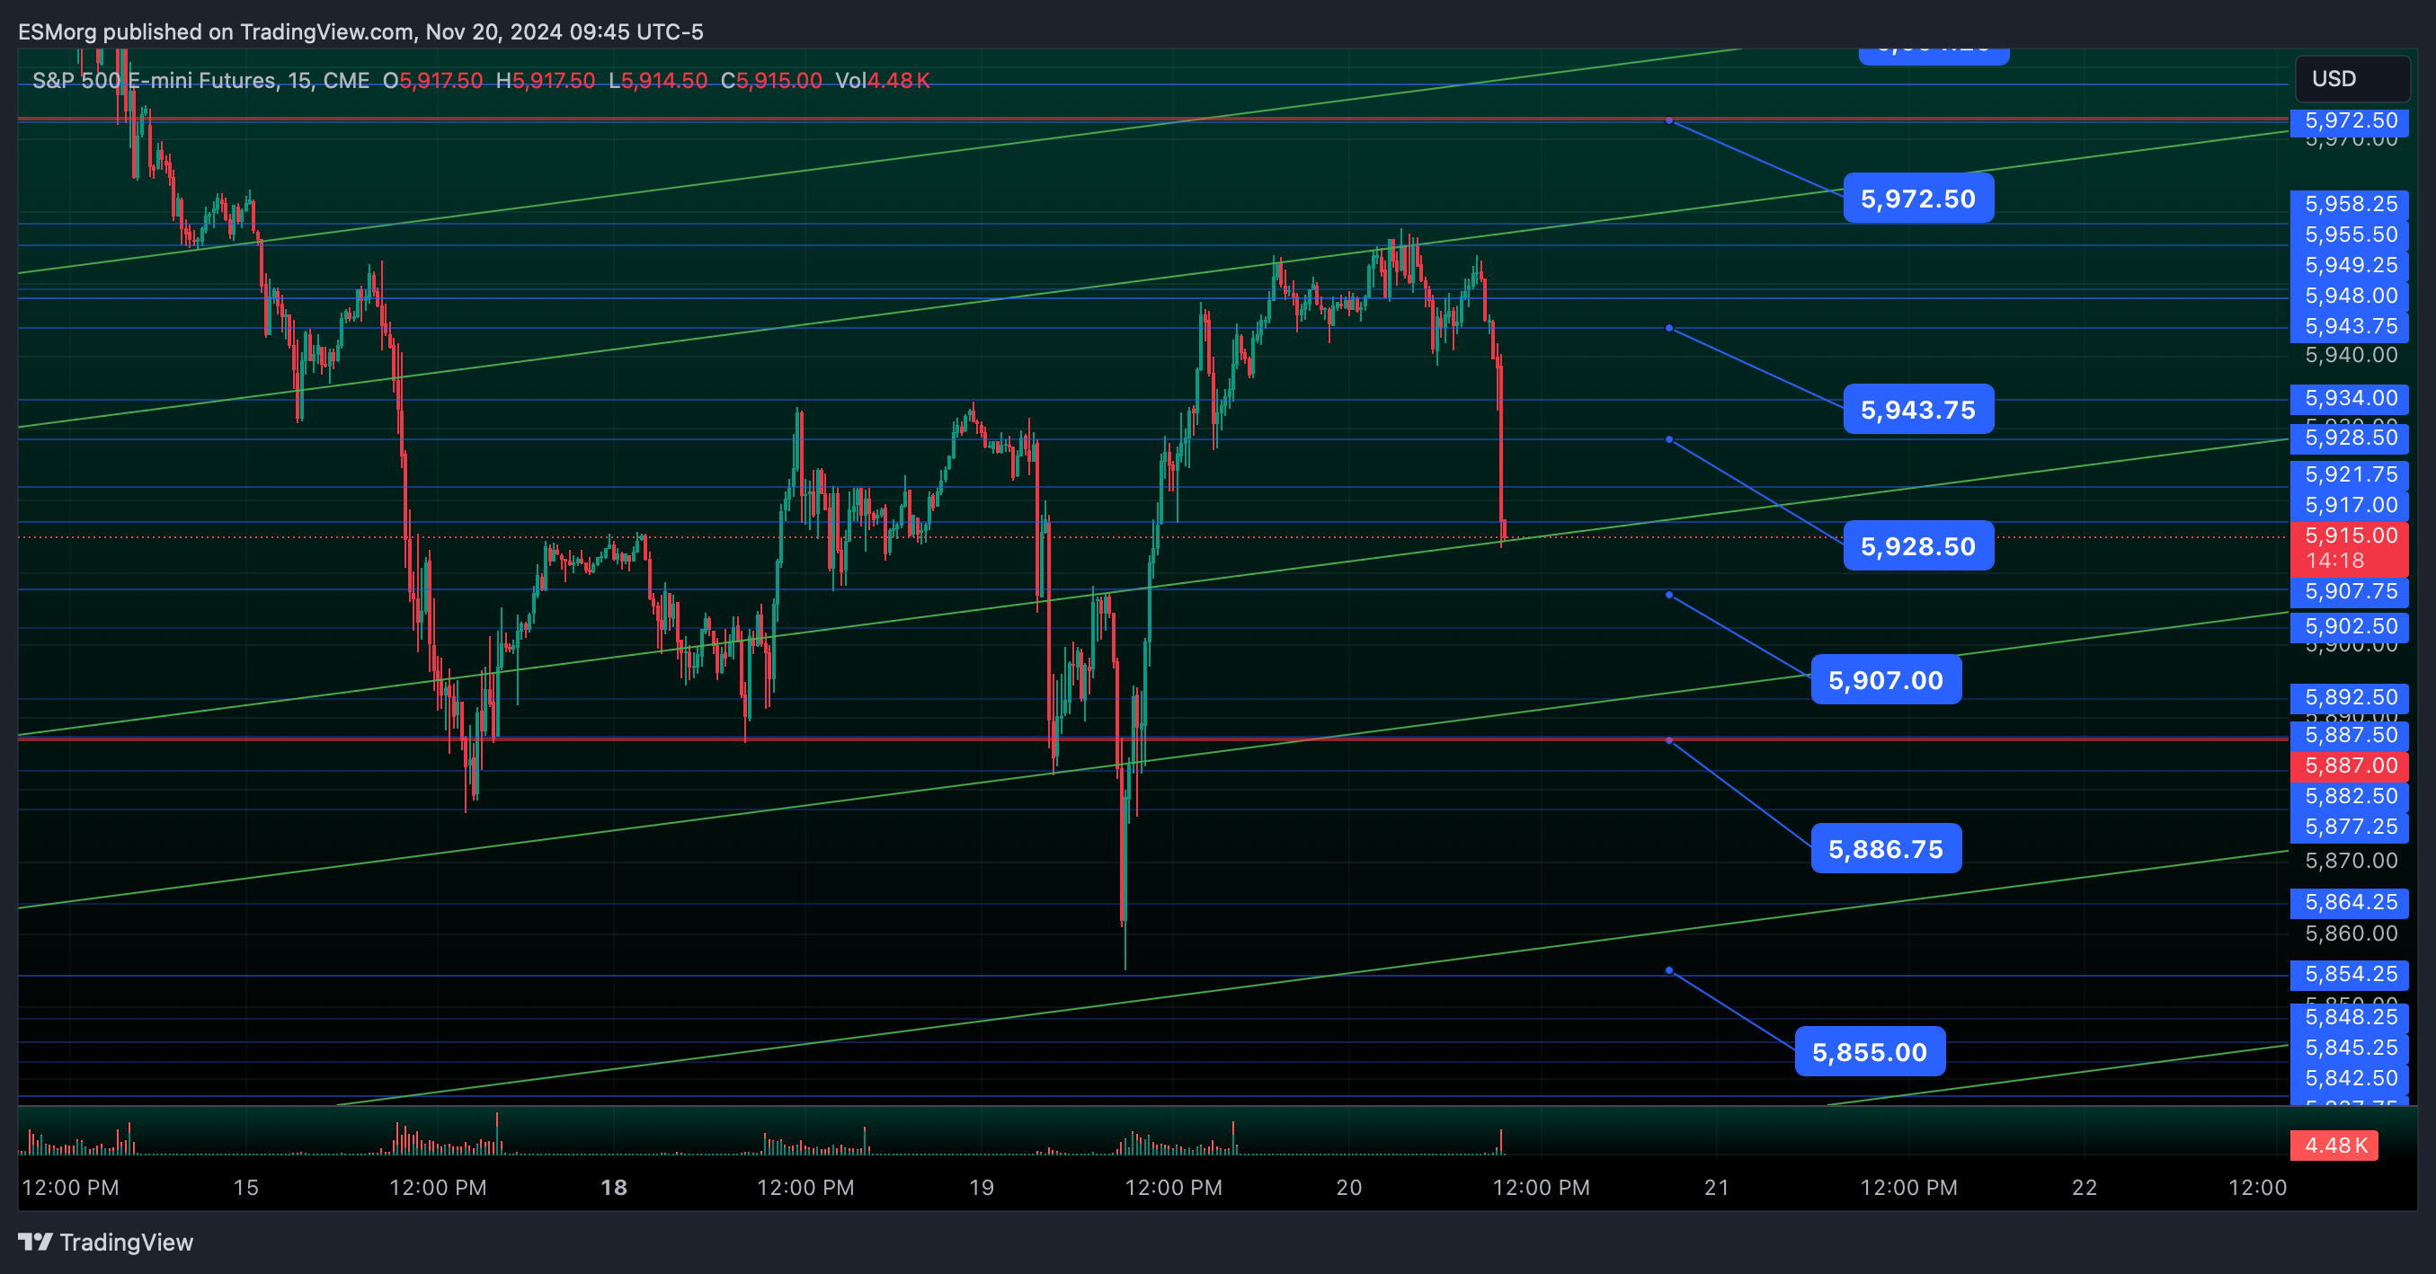Click anchor dot of the 5,907.00 callout
2436x1274 pixels.
[1669, 595]
